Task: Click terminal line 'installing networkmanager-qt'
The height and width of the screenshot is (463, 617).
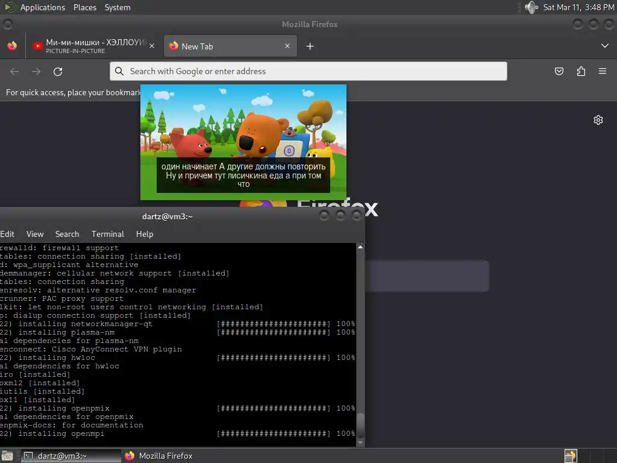Action: (86, 324)
